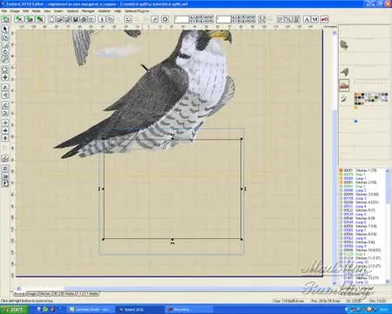
Task: Click the object list vertical scrollbar
Action: click(x=388, y=226)
